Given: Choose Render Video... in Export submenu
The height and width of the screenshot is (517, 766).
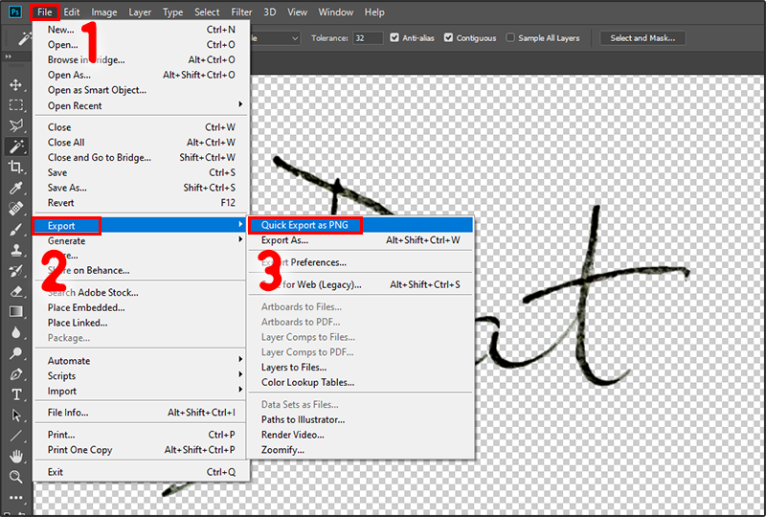Looking at the screenshot, I should [361, 435].
